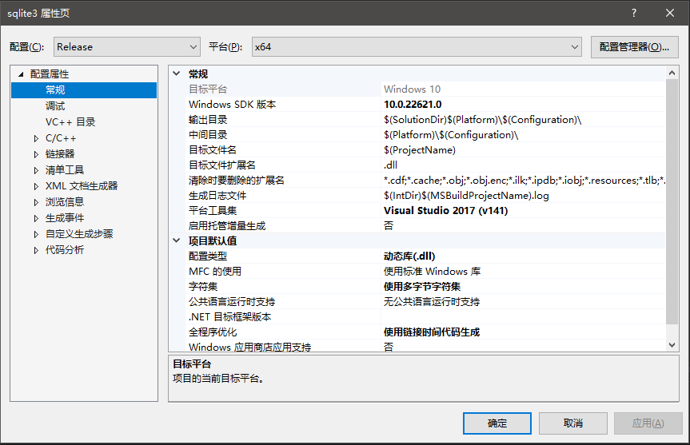Expand the 生成事件 tree node
Viewport: 690px width, 445px height.
(36, 218)
